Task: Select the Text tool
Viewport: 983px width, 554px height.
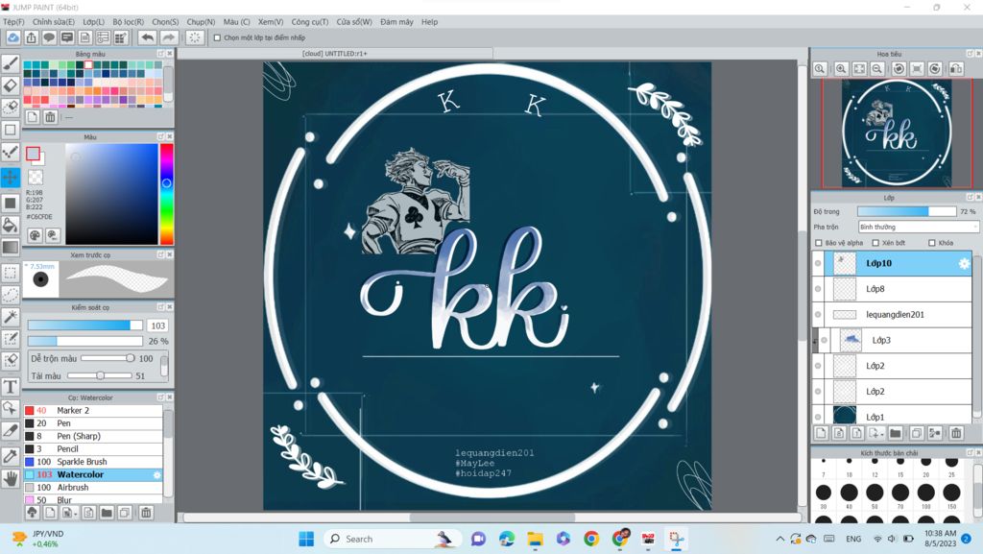Action: [11, 387]
